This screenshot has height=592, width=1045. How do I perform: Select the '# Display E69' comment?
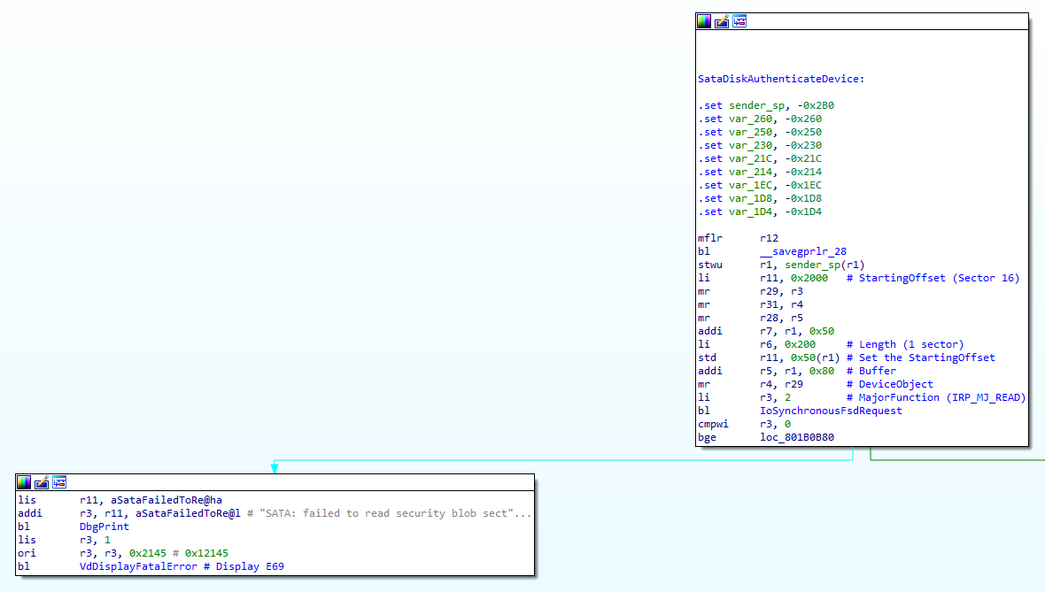click(244, 566)
